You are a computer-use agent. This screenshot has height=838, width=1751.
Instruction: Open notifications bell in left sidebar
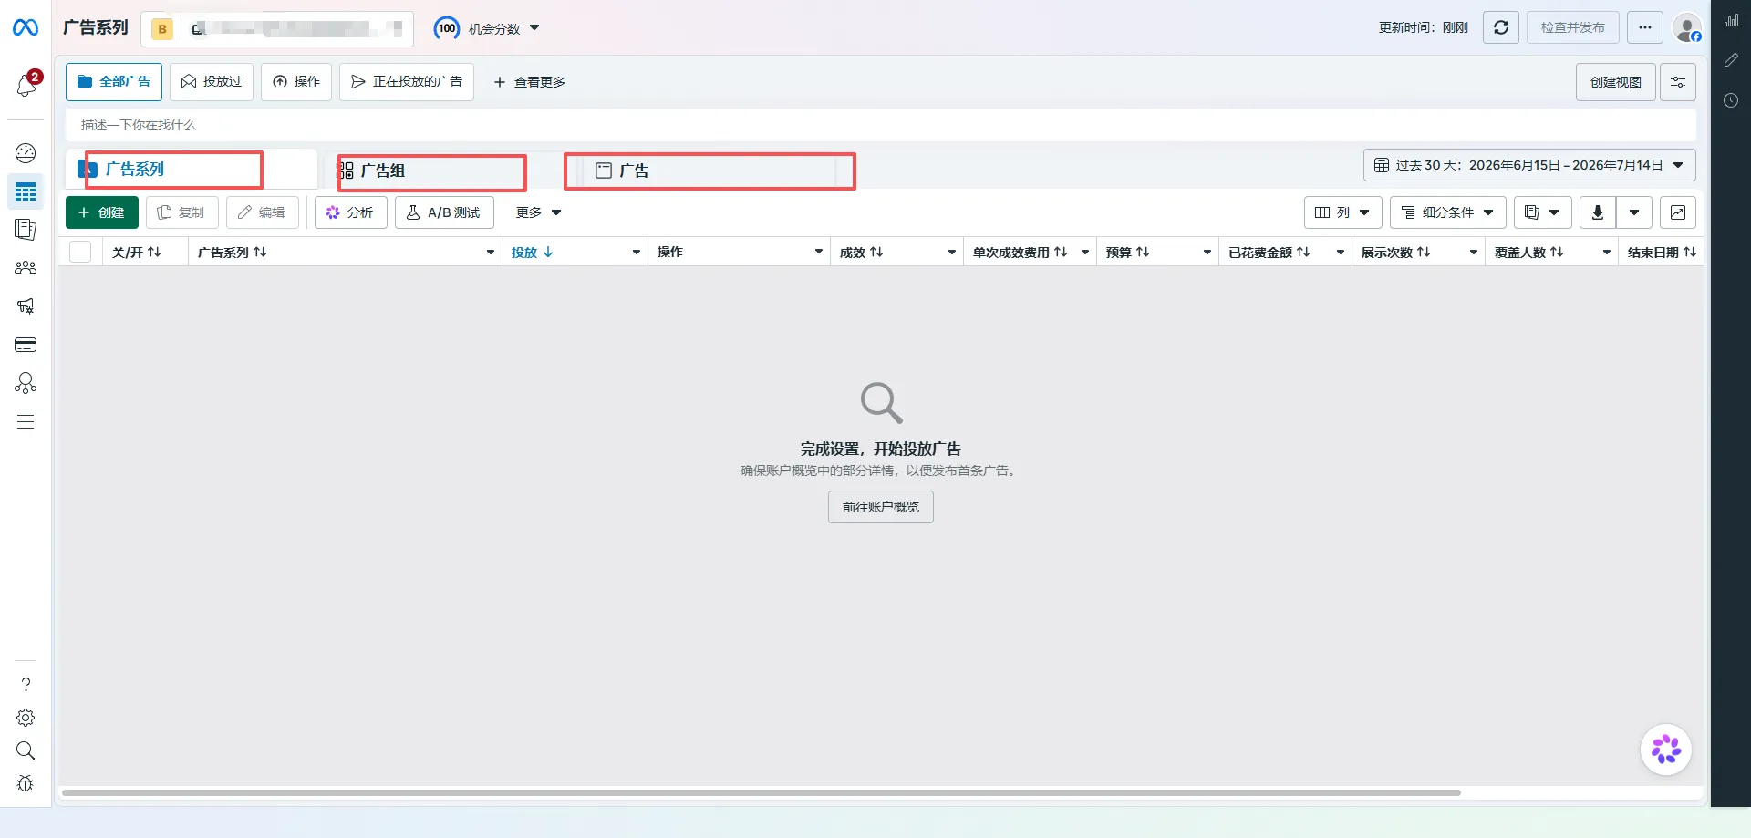pyautogui.click(x=26, y=86)
